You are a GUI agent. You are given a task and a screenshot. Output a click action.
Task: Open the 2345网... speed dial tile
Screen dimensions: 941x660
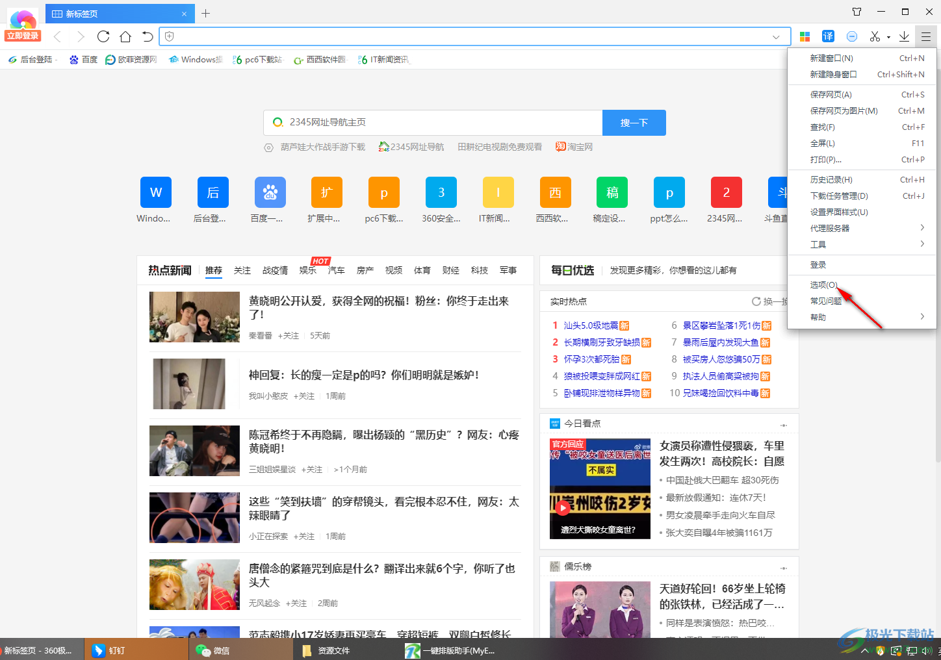pyautogui.click(x=727, y=192)
